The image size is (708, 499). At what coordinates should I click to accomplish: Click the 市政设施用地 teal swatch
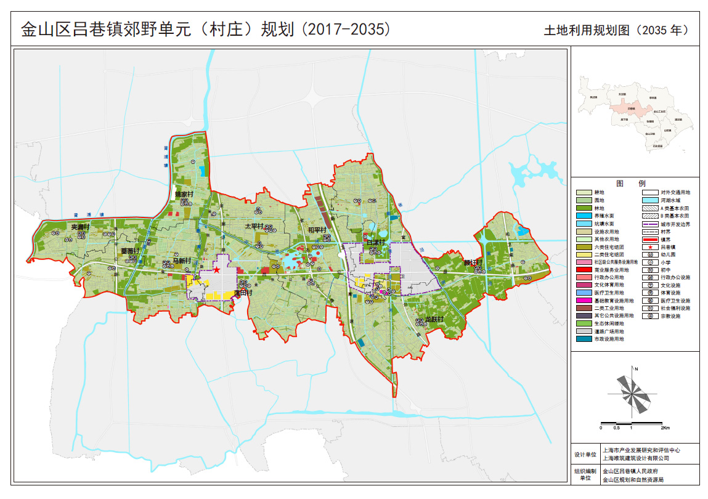coord(584,339)
